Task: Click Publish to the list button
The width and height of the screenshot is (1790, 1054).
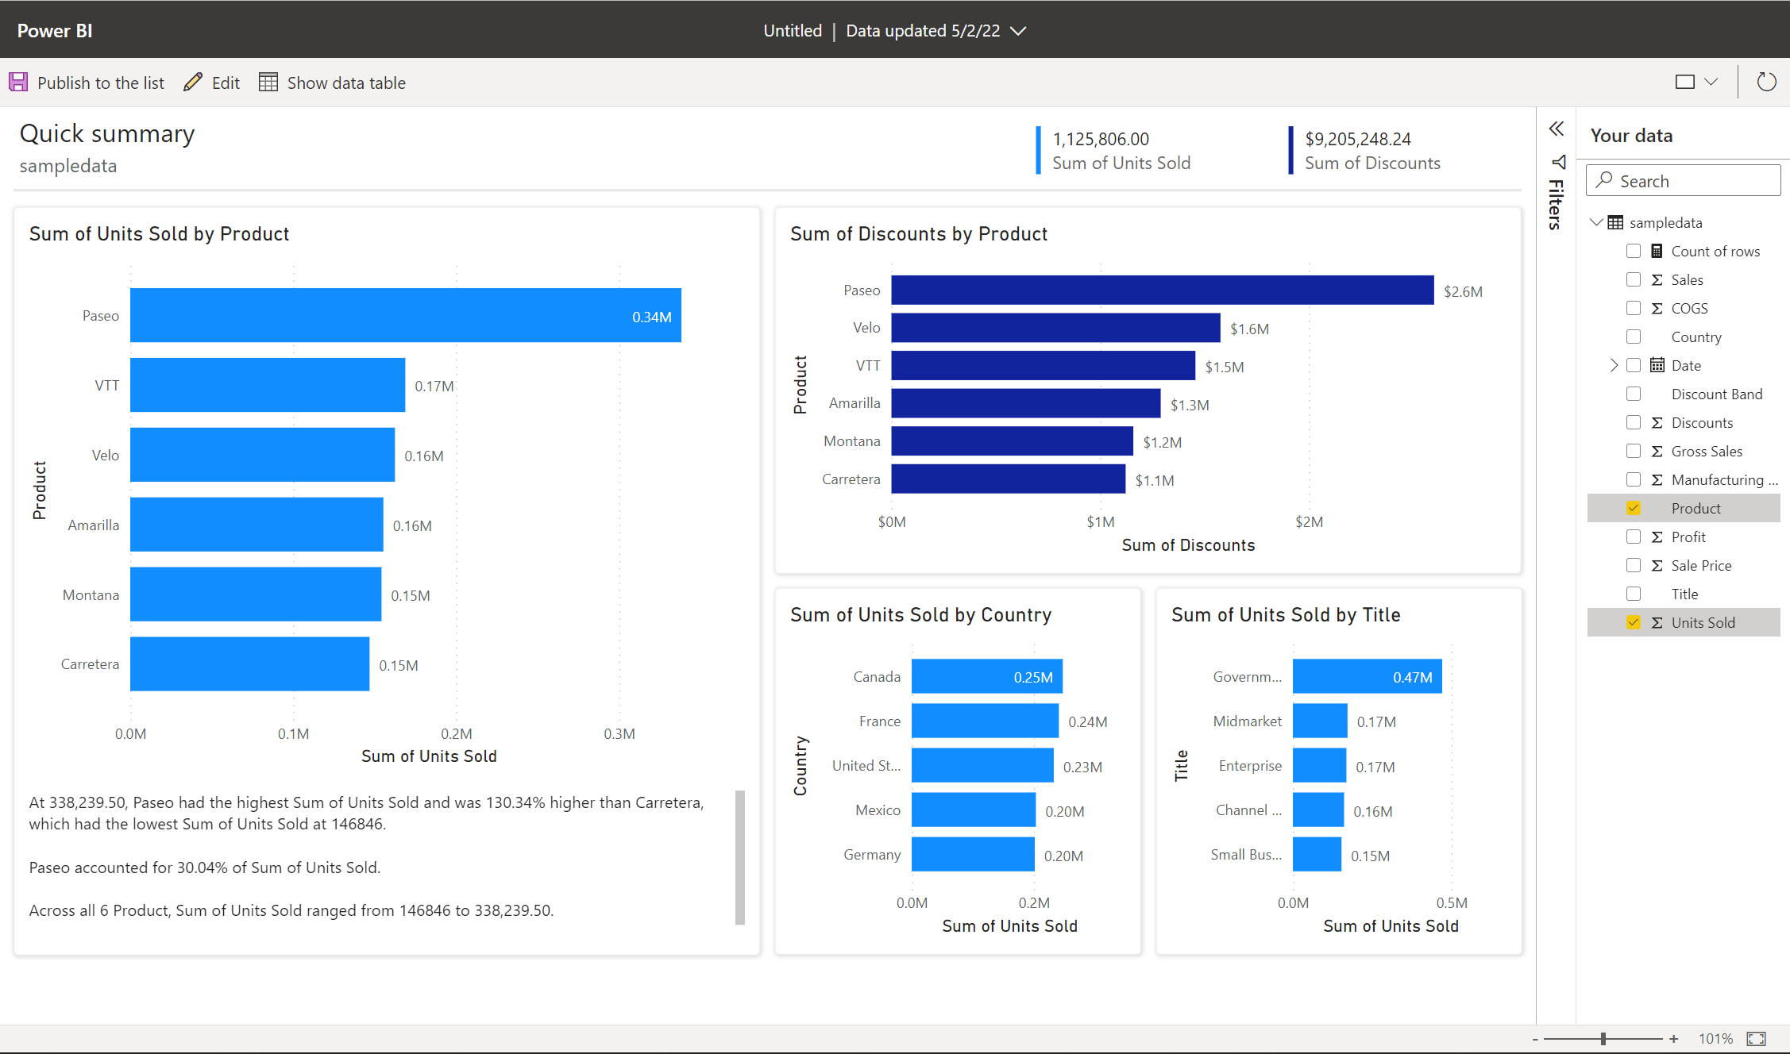Action: click(88, 83)
